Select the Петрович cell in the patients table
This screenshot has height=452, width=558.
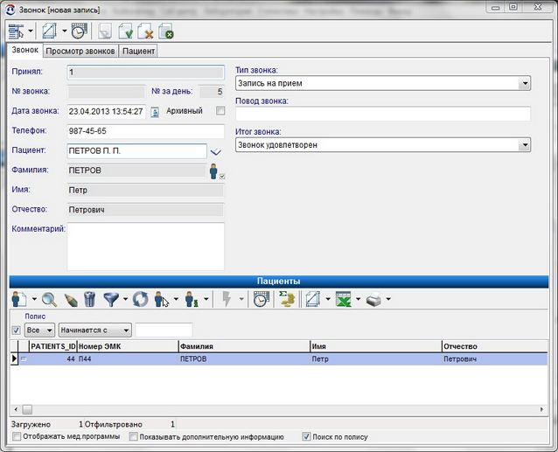tap(495, 359)
